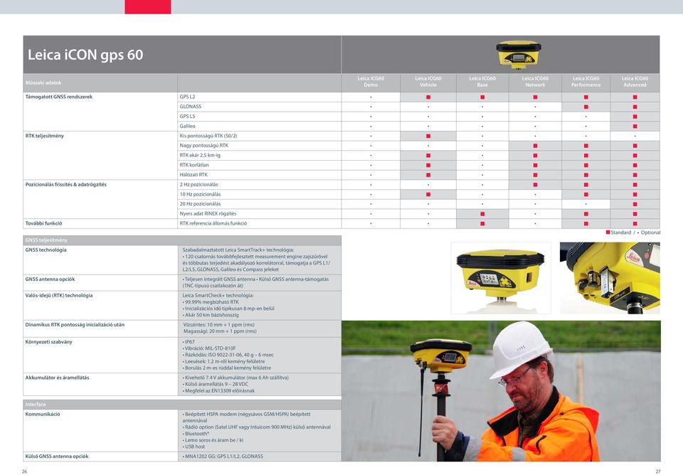Open the close-up receiver battery slot photo

click(x=610, y=278)
